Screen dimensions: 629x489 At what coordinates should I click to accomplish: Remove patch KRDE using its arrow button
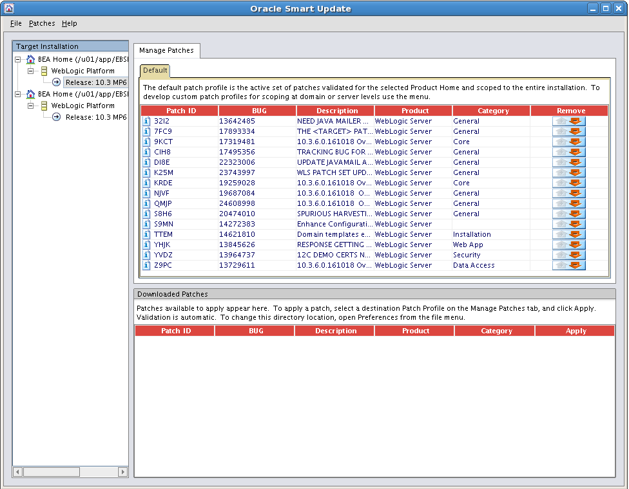point(569,183)
